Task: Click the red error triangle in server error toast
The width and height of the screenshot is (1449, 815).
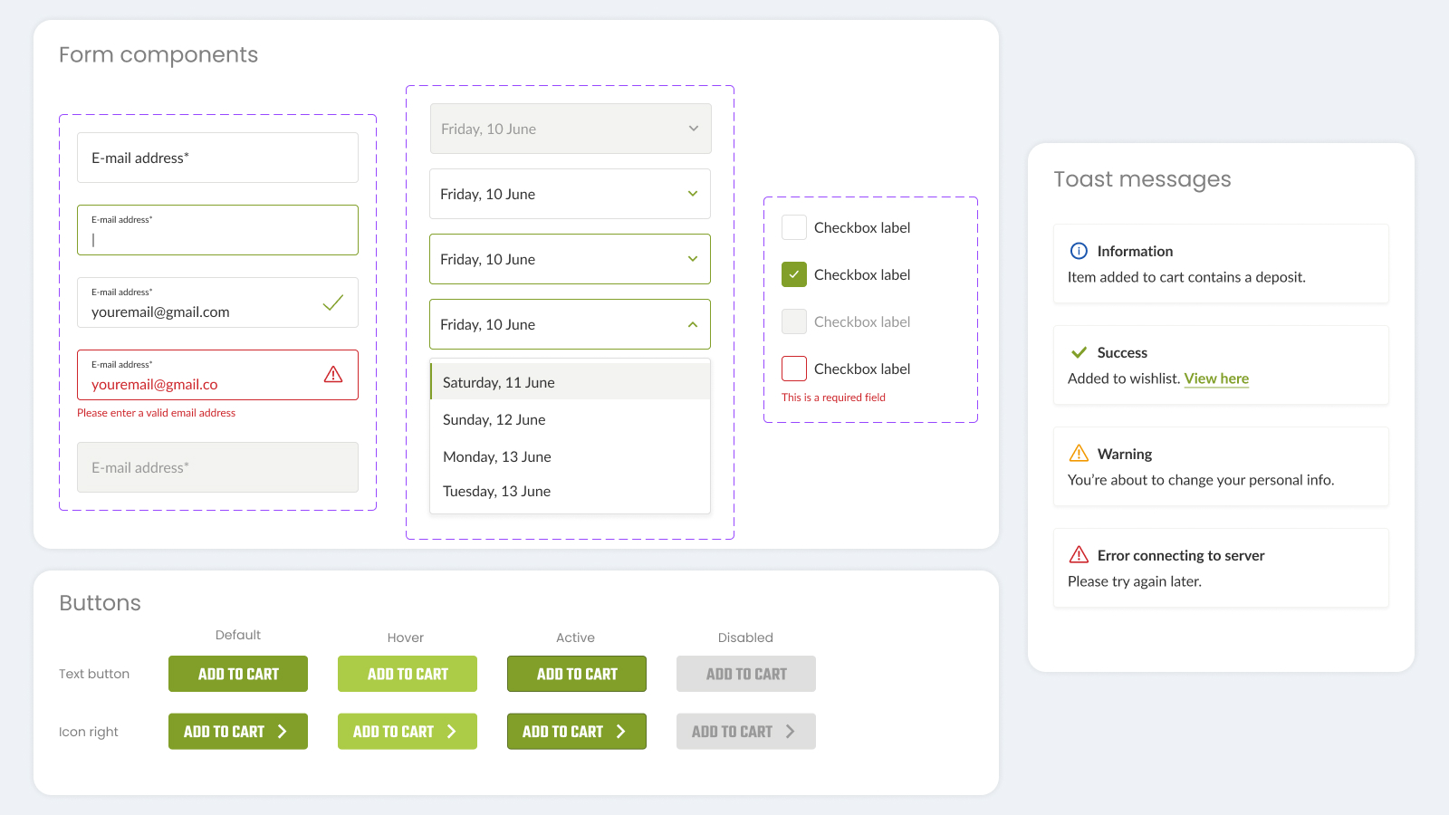Action: click(1079, 555)
